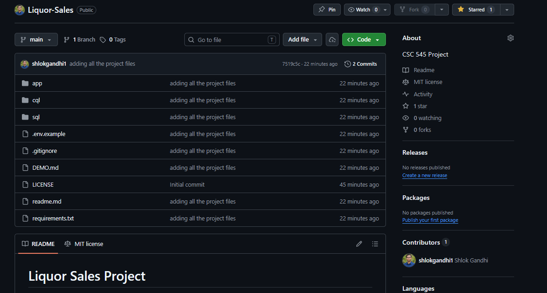Switch to the MIT license tab

tap(84, 244)
